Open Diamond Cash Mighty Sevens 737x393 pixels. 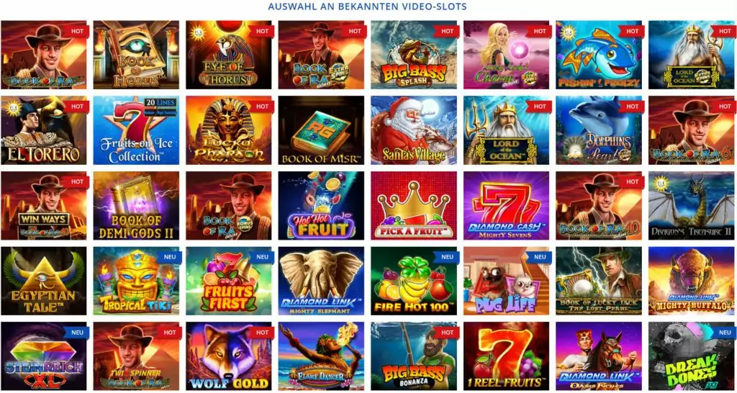[x=506, y=205]
